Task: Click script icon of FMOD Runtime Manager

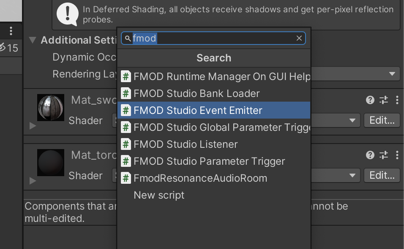Action: (126, 77)
